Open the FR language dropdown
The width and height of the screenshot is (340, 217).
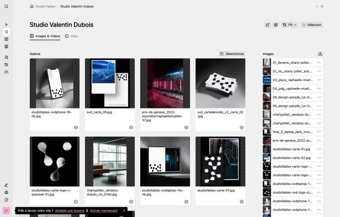[x=290, y=25]
